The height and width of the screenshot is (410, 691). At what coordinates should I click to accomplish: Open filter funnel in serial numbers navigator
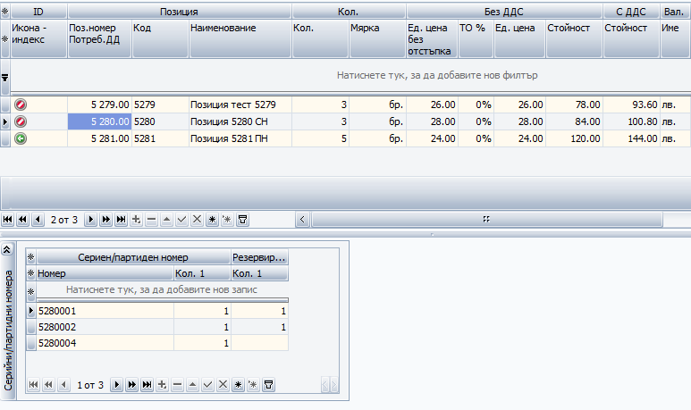click(268, 385)
